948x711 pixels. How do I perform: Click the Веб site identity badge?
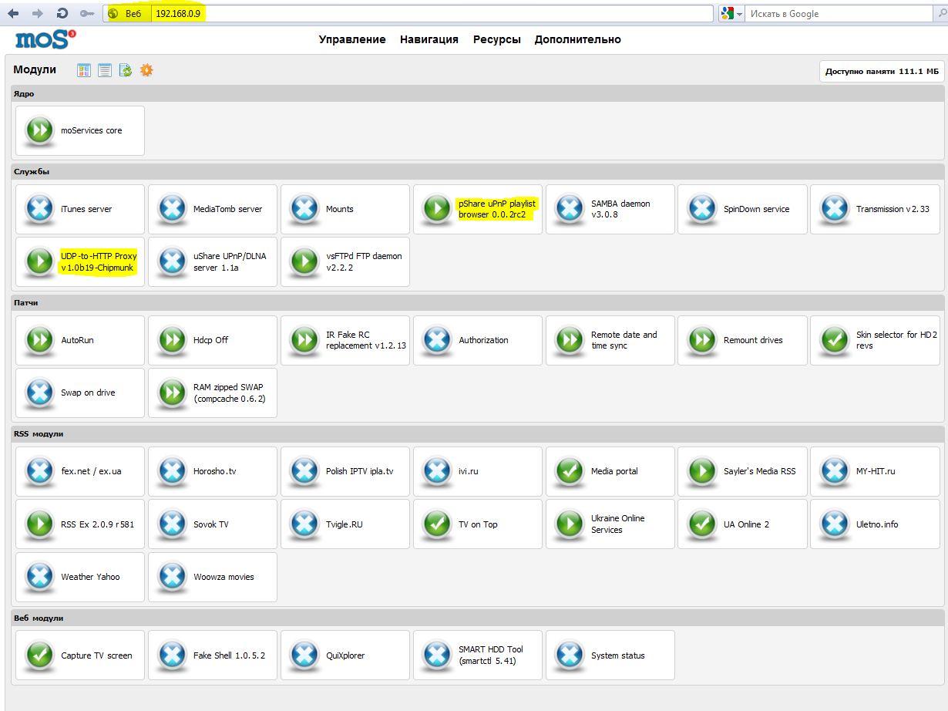pyautogui.click(x=126, y=14)
